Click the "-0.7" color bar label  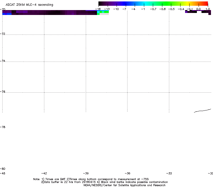pos(153,9)
